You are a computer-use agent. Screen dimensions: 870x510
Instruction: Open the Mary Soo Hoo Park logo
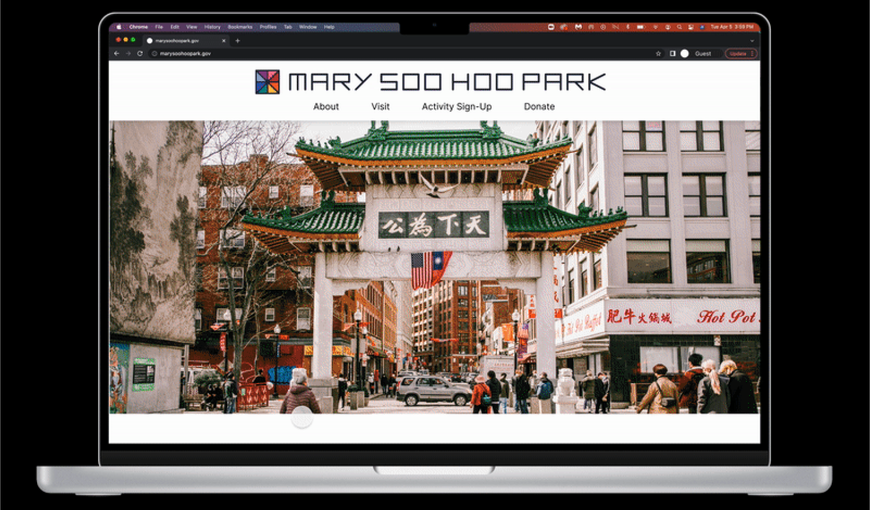tap(267, 82)
